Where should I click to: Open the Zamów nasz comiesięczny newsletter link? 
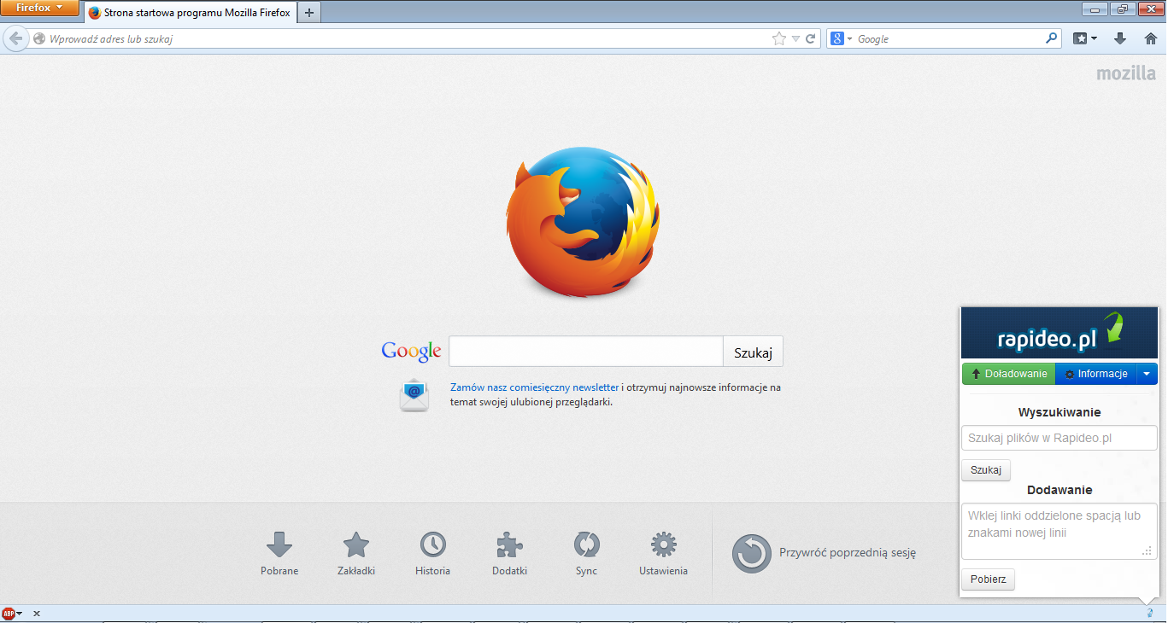click(535, 387)
